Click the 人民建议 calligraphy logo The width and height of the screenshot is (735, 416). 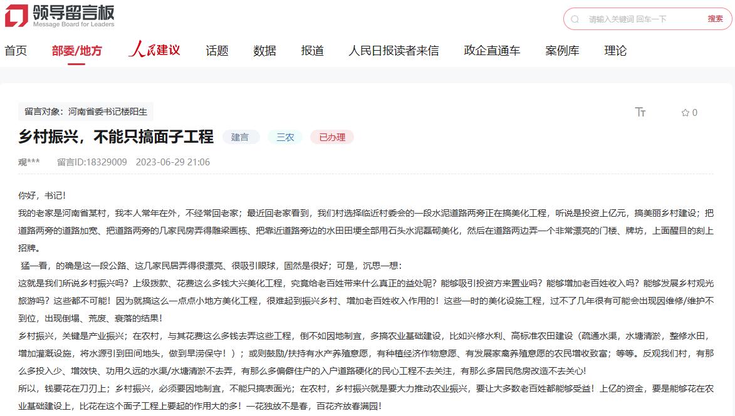point(154,49)
